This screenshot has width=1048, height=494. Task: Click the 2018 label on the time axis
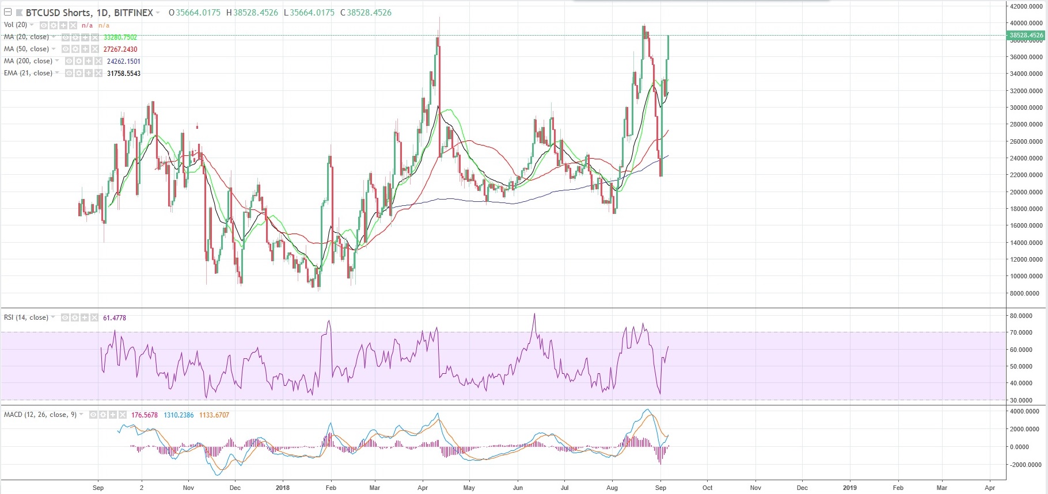click(x=283, y=488)
